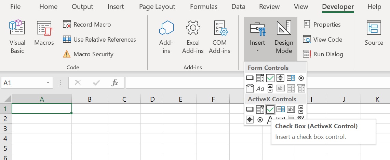Screen dimensions: 390x160
Task: Insert ActiveX text box control
Action: click(x=291, y=109)
